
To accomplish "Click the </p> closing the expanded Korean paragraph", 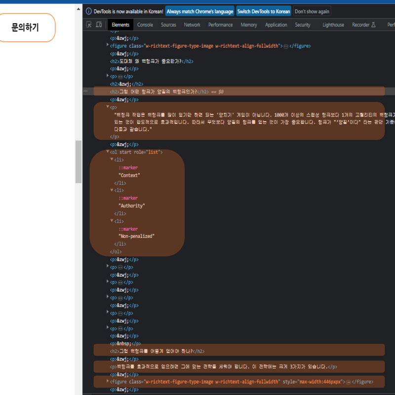I will click(115, 137).
